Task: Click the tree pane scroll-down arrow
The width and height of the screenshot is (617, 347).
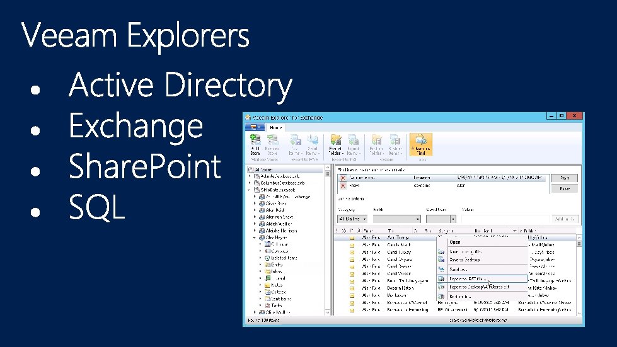Action: (327, 312)
